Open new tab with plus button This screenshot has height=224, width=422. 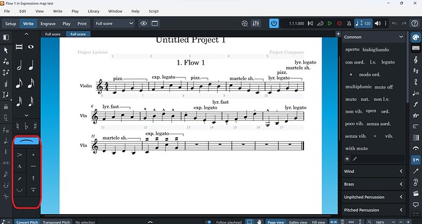(338, 34)
